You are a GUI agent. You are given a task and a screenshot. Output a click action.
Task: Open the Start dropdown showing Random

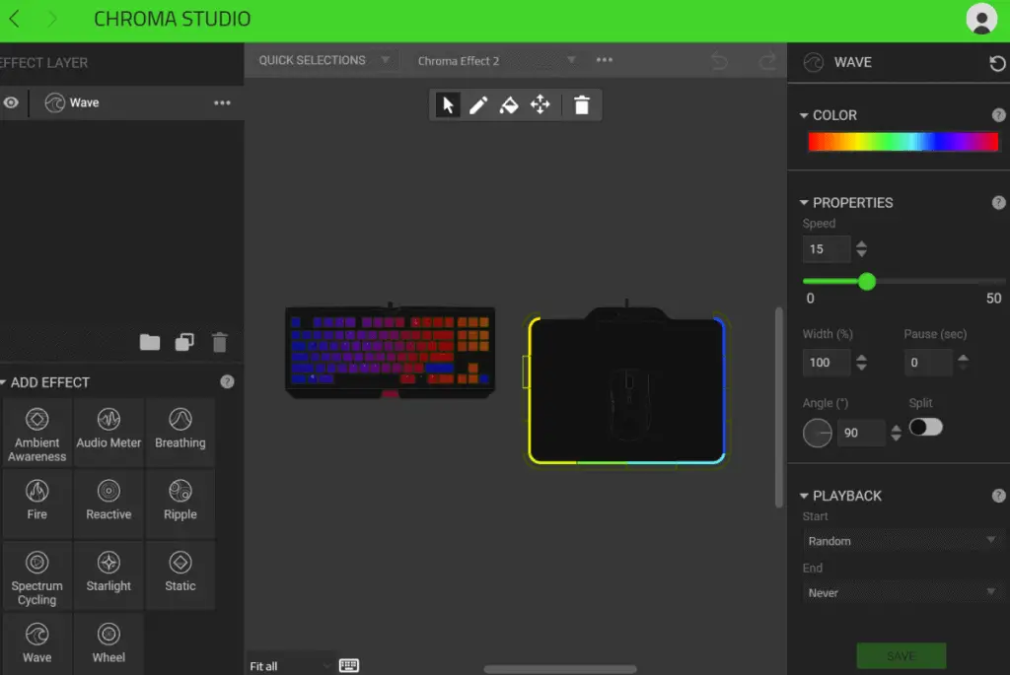(x=902, y=541)
